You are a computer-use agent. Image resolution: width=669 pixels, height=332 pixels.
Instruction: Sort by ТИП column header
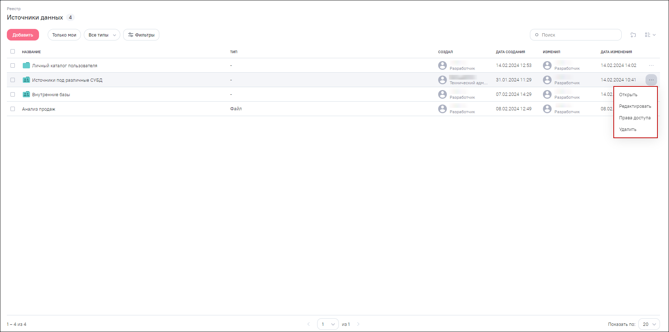point(234,52)
